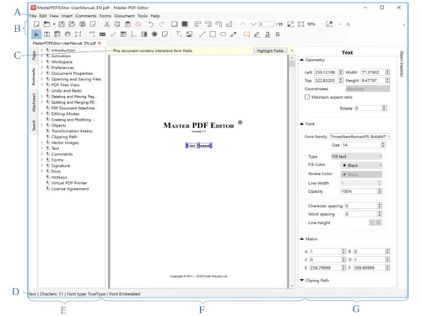Viewport: 422px width, 316px height.
Task: Select the Hotkeys bookmark
Action: 59,177
